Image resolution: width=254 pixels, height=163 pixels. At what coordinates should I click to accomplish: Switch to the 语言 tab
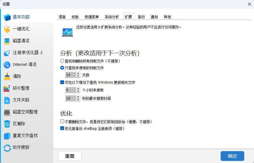(x=62, y=17)
